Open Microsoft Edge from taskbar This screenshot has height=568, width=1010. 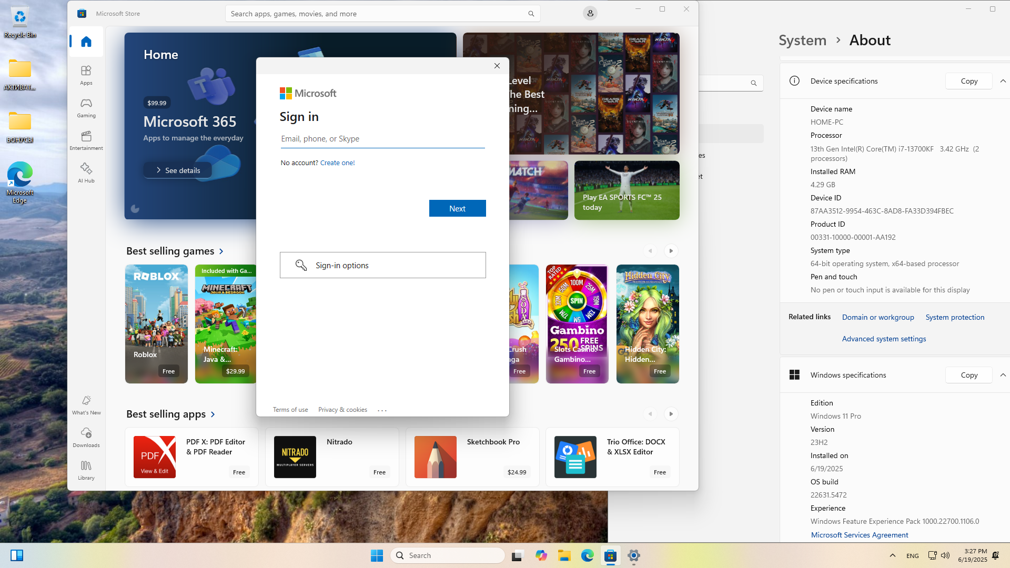[588, 555]
